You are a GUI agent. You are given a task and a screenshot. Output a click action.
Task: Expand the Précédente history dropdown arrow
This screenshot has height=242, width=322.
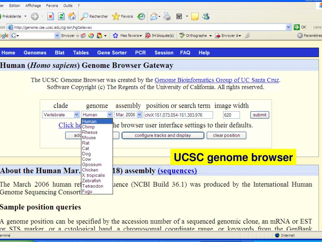click(x=25, y=16)
